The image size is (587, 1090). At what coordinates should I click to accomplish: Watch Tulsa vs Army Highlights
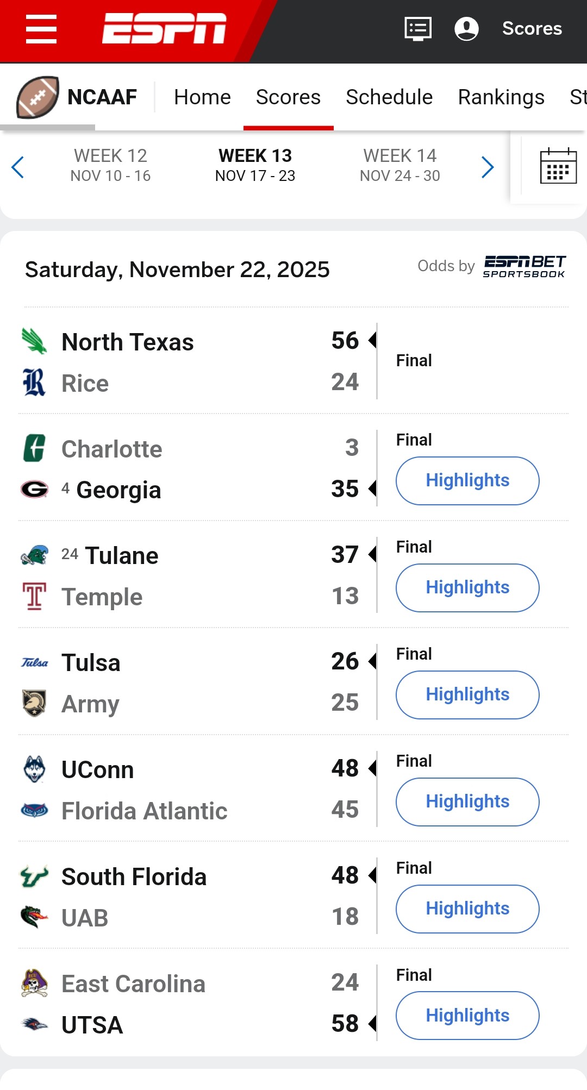click(467, 695)
